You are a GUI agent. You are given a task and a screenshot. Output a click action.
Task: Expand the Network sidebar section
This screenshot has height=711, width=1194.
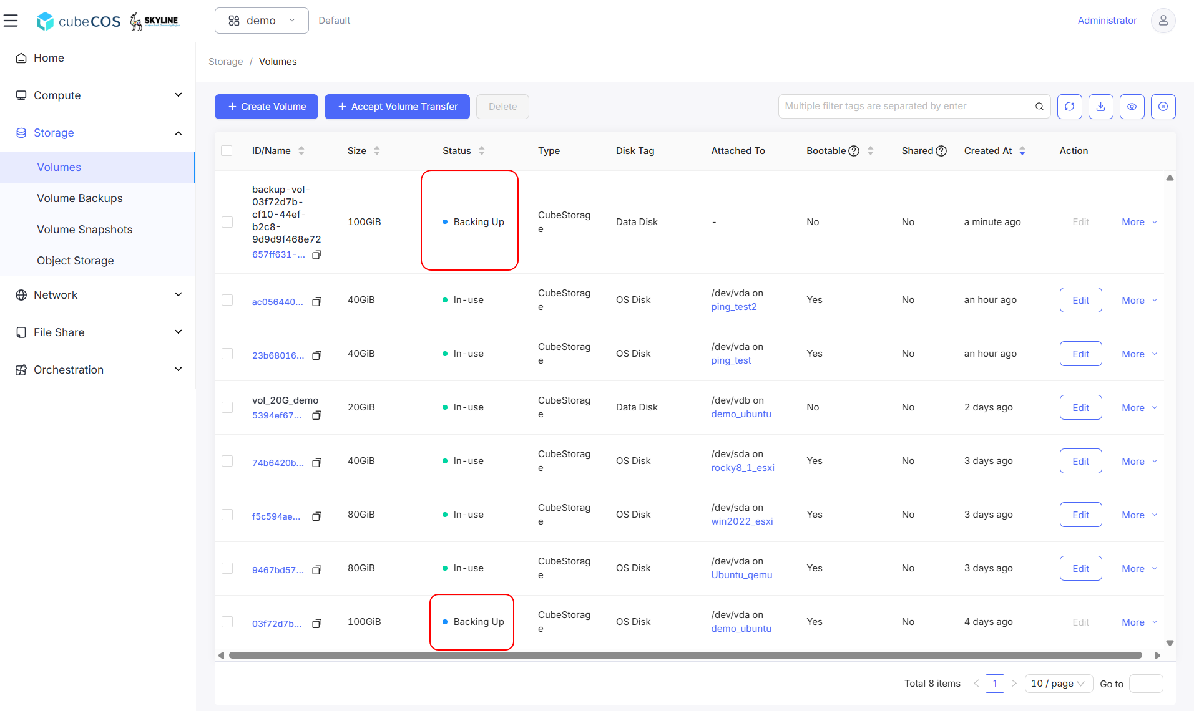click(x=98, y=295)
